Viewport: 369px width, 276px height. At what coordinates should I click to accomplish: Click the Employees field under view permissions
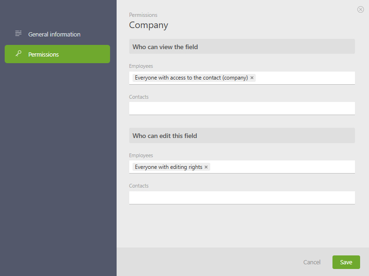point(304,78)
